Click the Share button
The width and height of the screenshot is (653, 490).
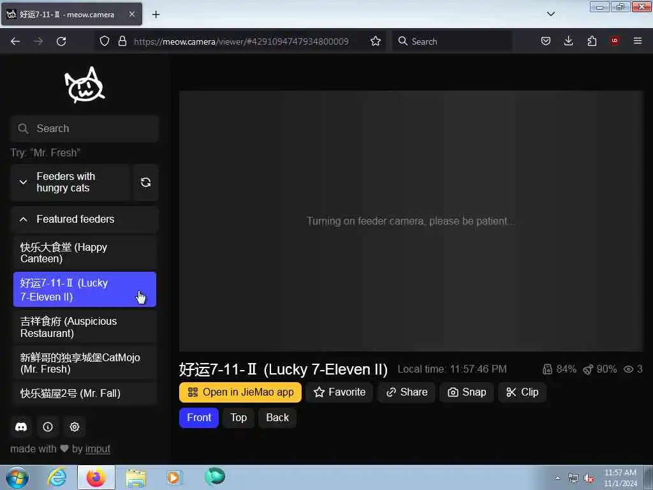click(x=406, y=392)
